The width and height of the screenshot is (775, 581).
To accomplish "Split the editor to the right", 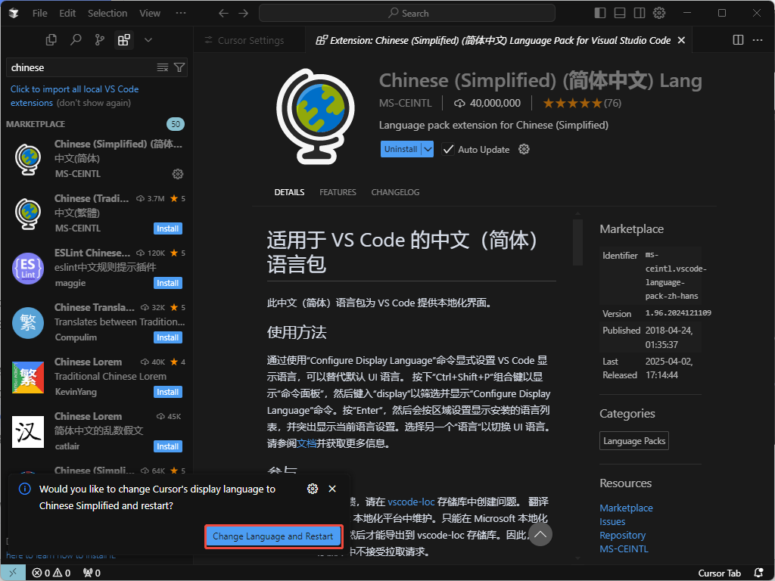I will pyautogui.click(x=739, y=40).
